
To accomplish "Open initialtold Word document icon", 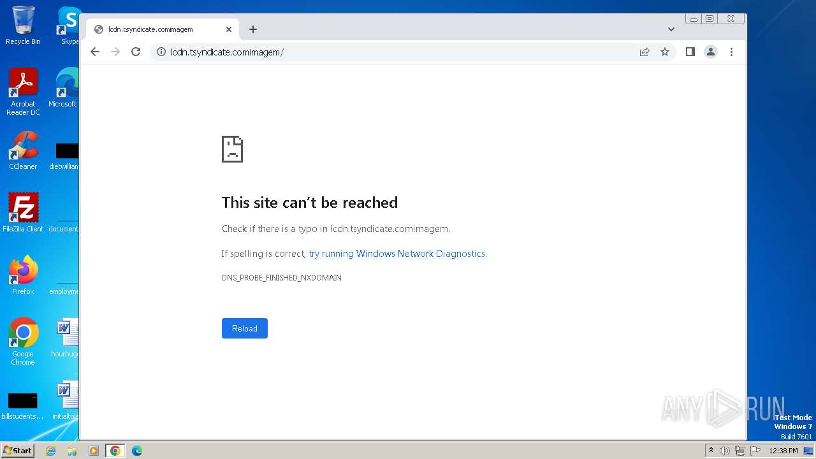I will click(x=65, y=401).
